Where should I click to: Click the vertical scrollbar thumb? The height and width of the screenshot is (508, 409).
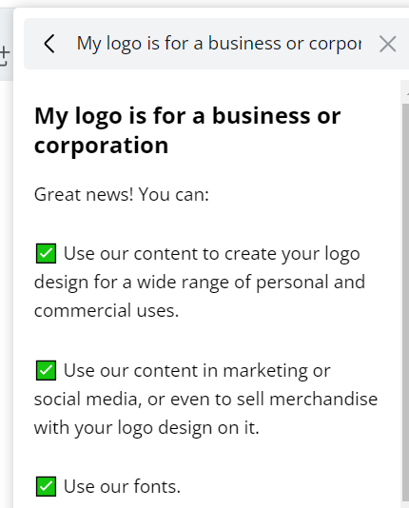[x=405, y=302]
